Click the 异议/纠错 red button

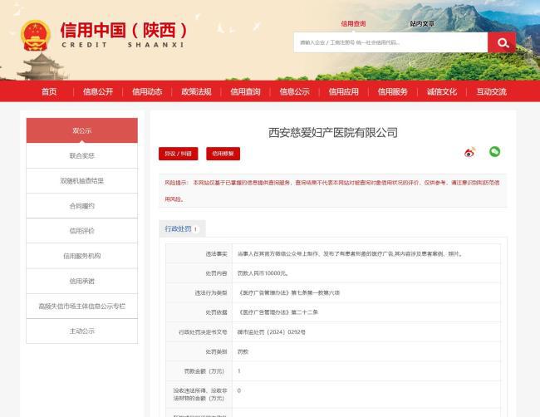tap(178, 154)
